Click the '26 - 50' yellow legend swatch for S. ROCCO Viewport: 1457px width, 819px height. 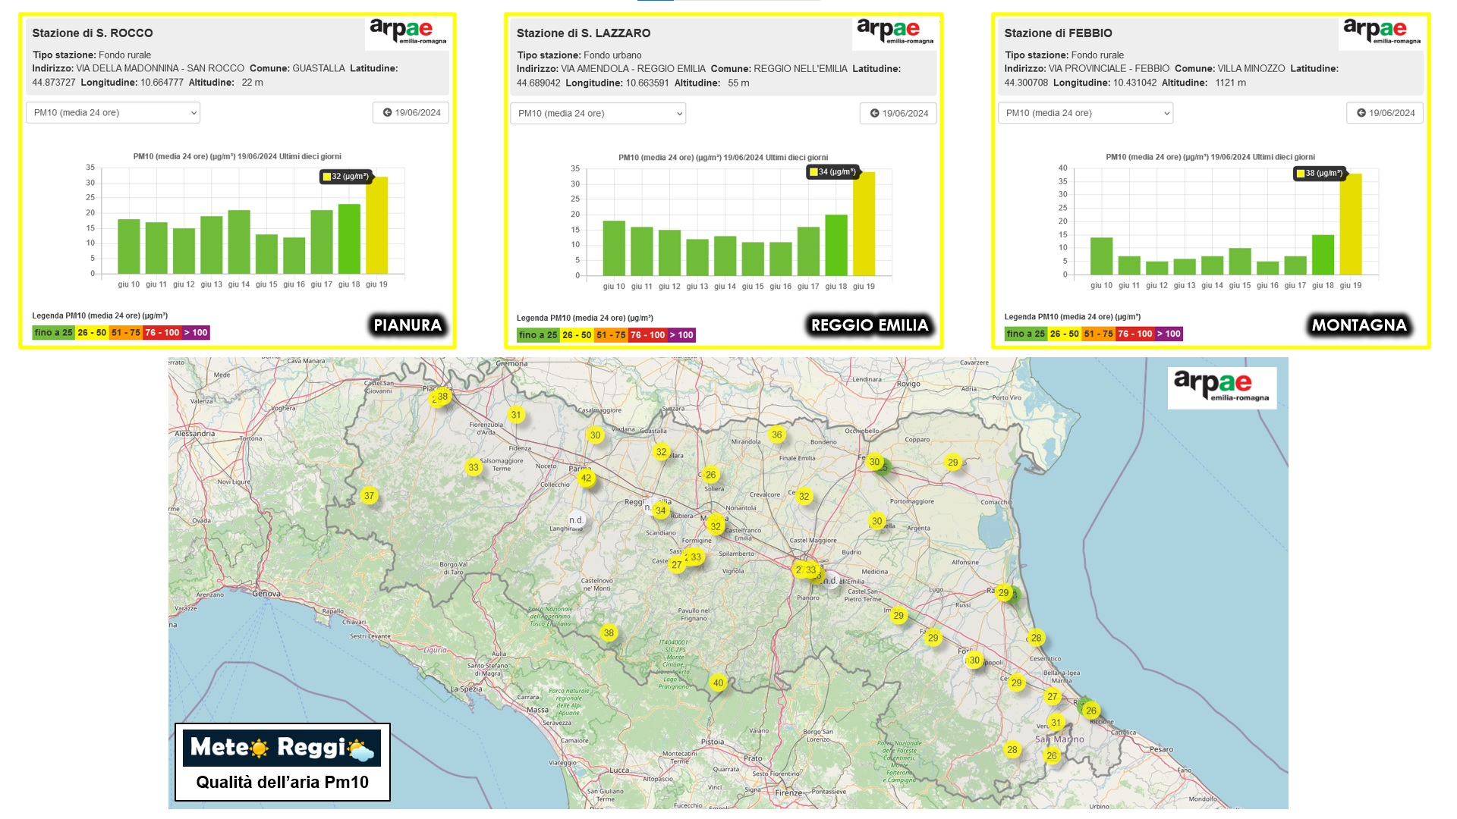92,333
